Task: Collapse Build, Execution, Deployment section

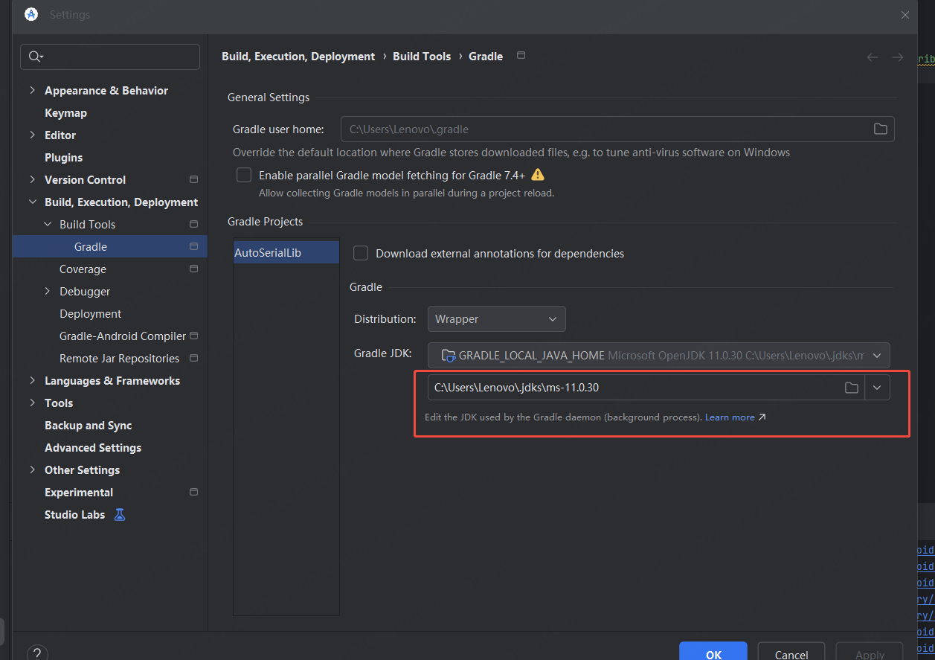Action: coord(32,202)
